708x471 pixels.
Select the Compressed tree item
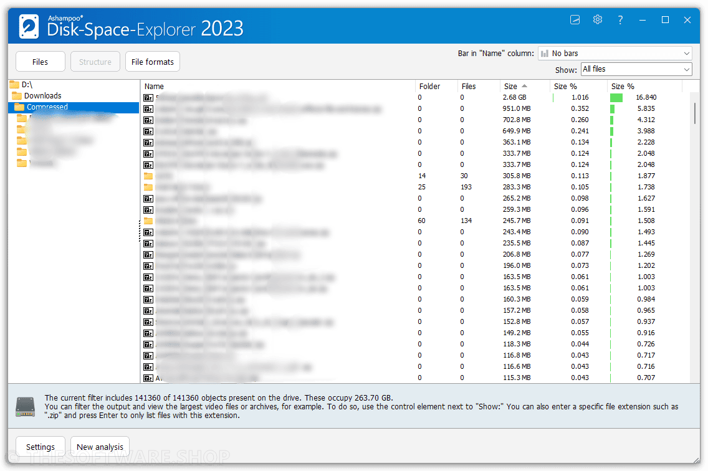47,107
